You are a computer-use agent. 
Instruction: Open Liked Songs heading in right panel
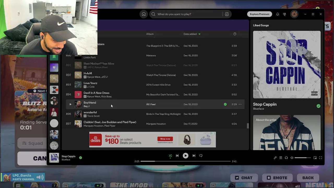coord(261,25)
